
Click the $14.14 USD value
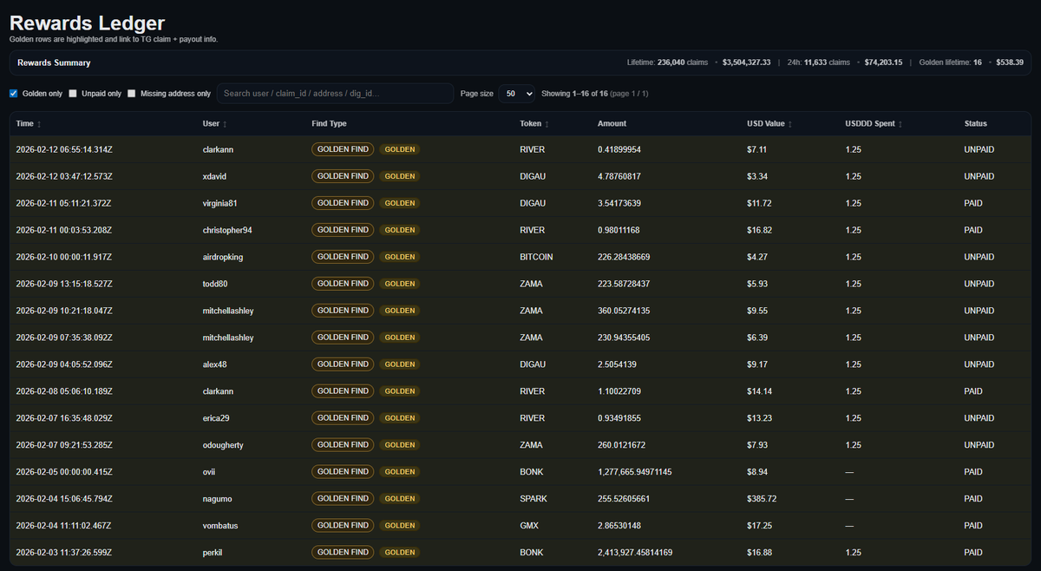tap(759, 391)
